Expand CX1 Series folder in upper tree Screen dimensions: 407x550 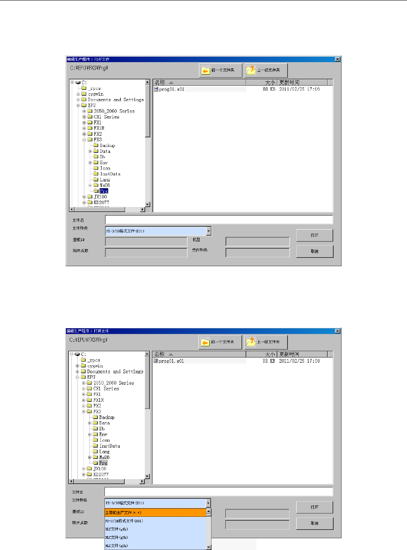[x=84, y=117]
